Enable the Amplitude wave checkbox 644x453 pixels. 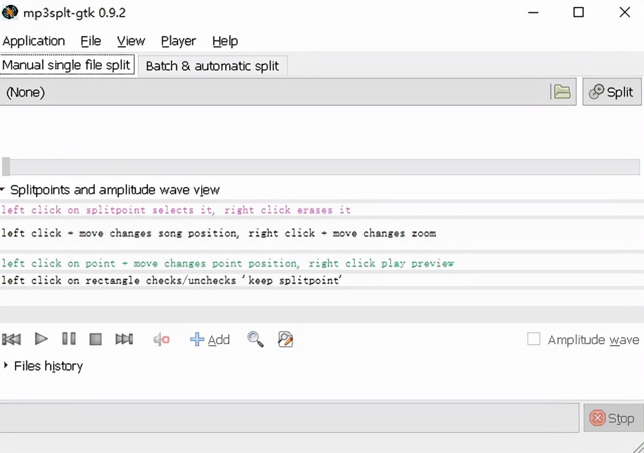click(533, 339)
